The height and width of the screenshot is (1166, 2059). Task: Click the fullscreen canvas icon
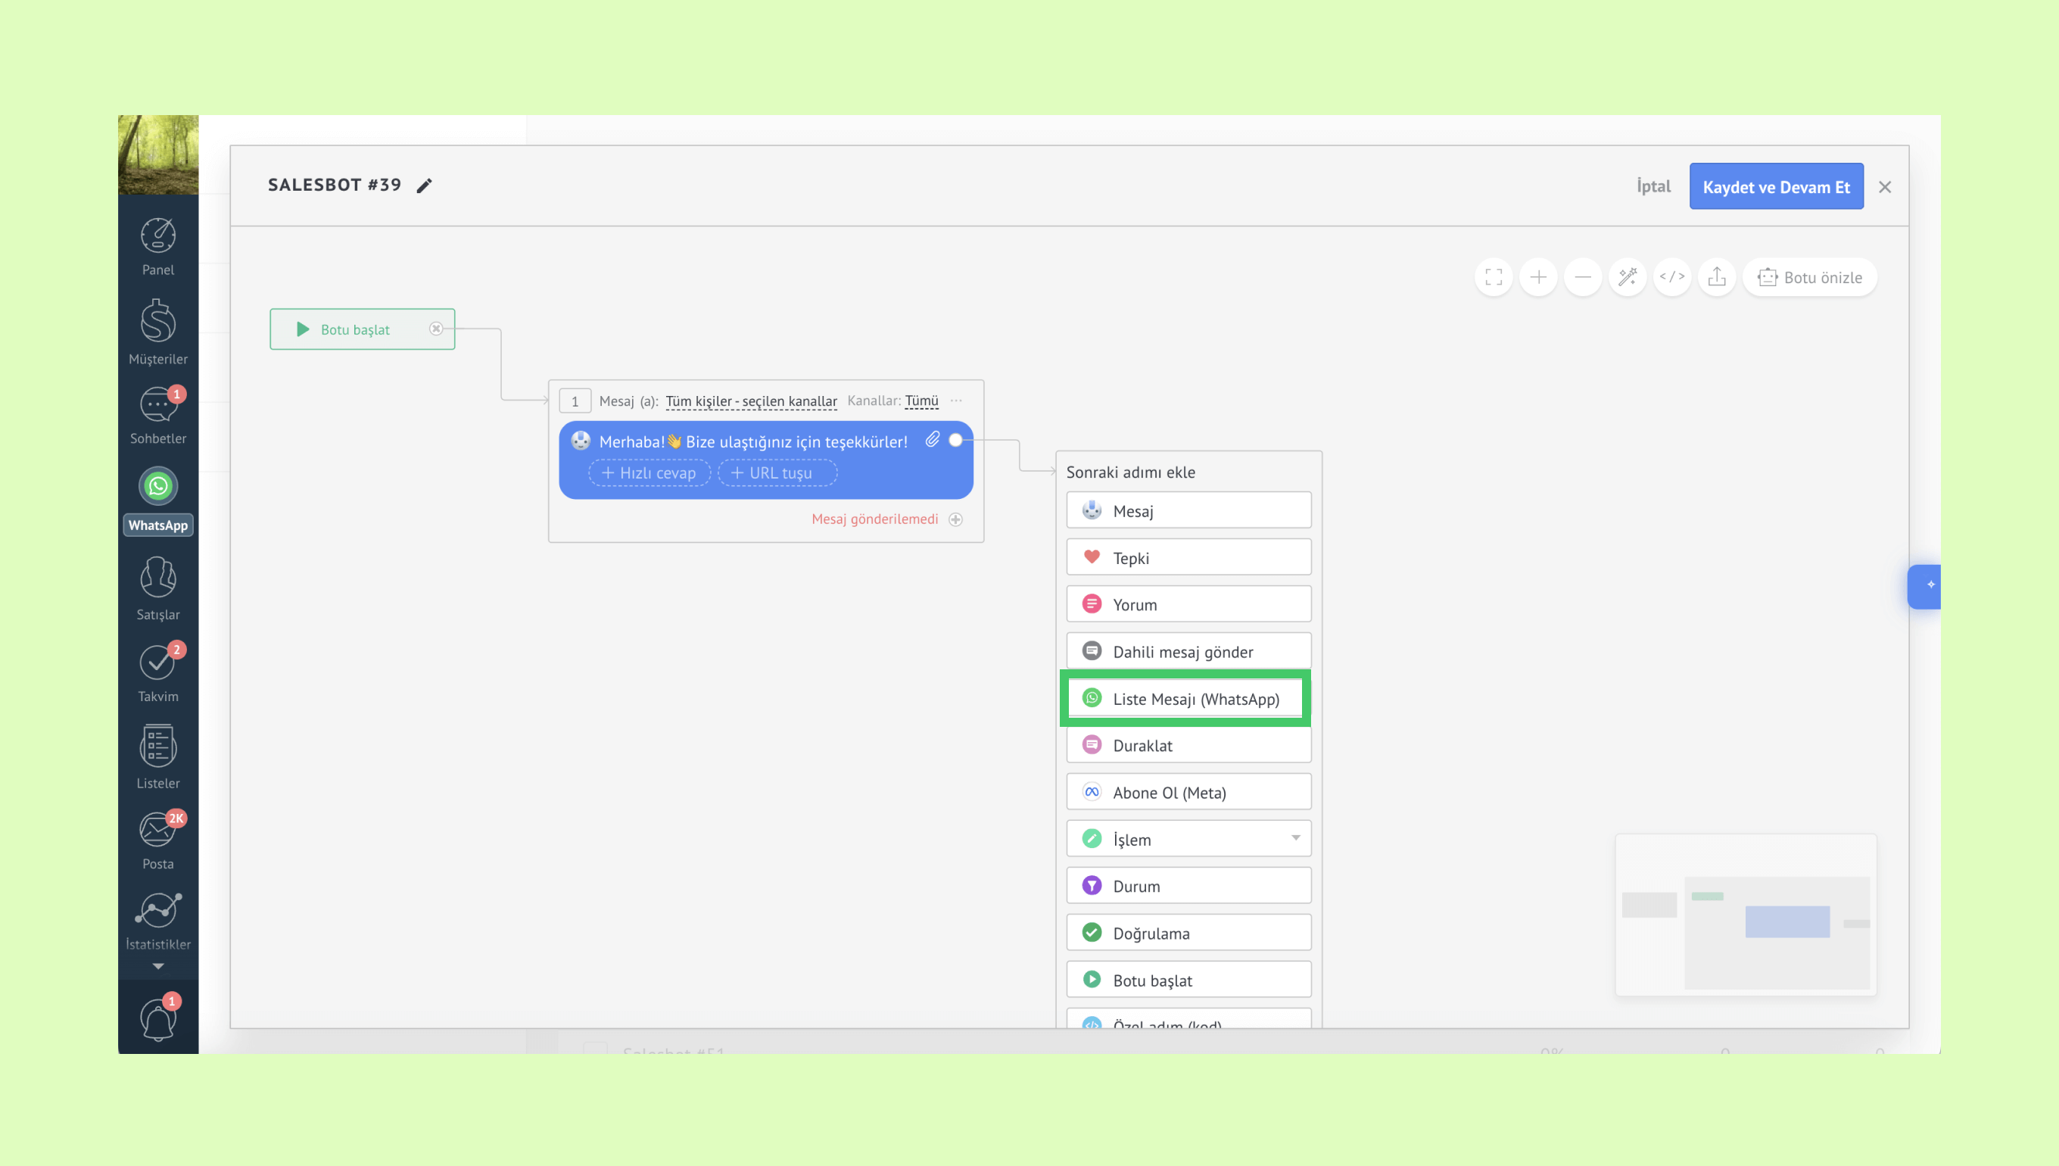coord(1493,277)
